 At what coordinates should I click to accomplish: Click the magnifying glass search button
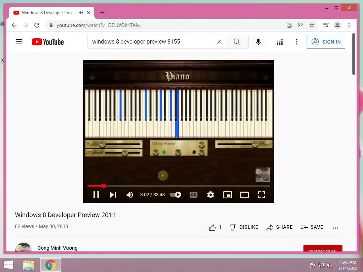[x=237, y=42]
